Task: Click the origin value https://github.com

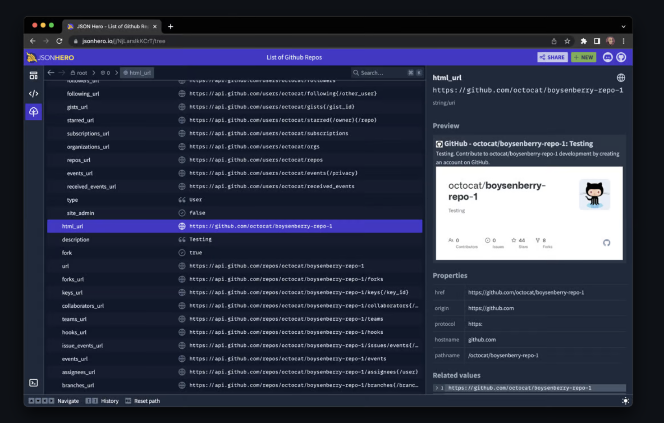Action: point(491,308)
